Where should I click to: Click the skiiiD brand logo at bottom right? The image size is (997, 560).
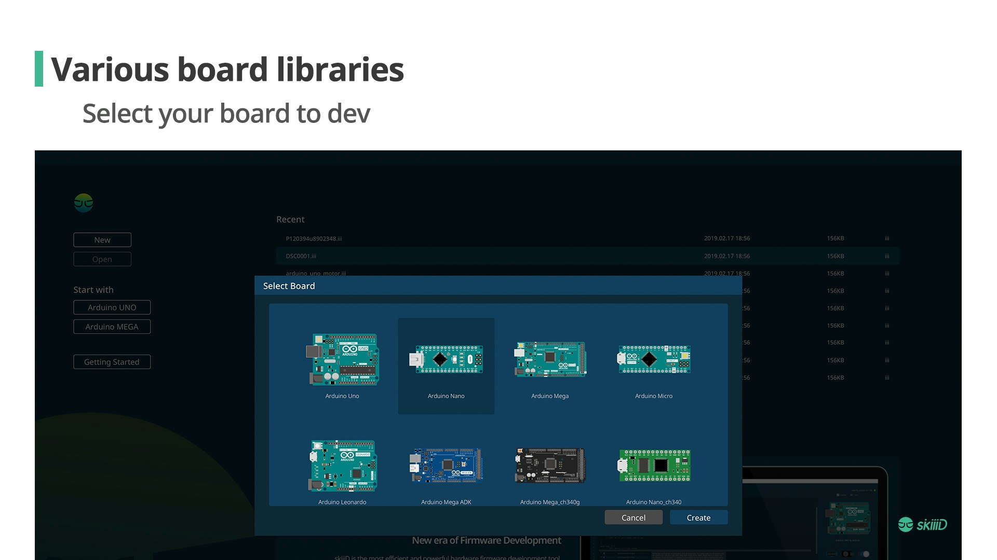point(923,525)
